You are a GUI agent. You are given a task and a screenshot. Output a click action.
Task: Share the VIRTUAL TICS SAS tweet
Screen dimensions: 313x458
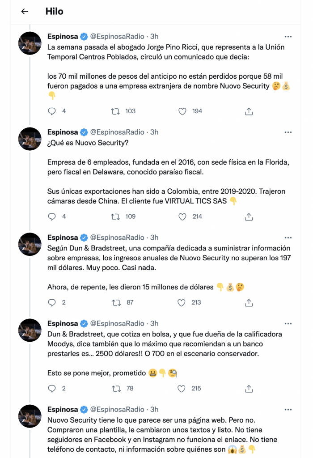249,216
